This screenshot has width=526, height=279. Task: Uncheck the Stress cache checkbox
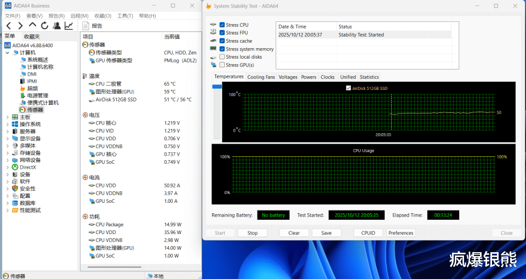click(x=222, y=41)
